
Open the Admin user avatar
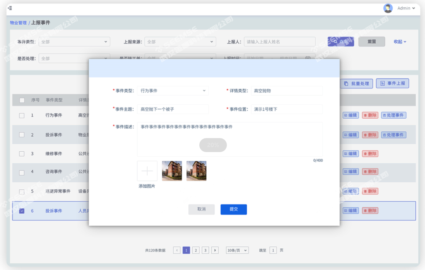point(388,8)
